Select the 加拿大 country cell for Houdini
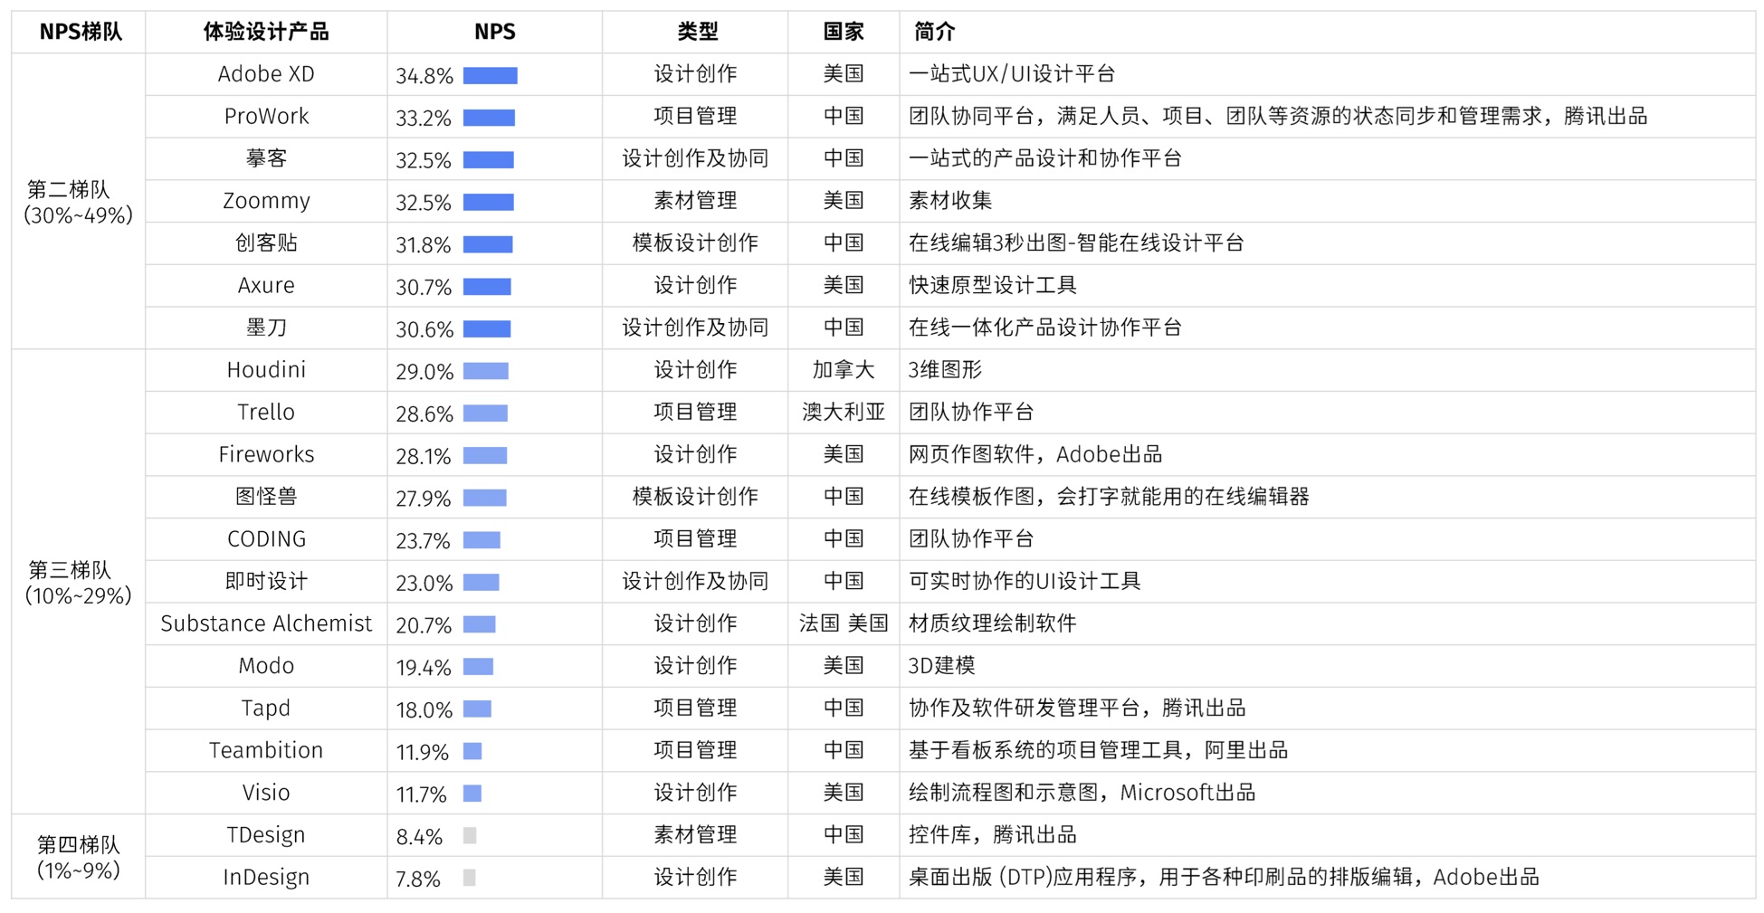Image resolution: width=1764 pixels, height=913 pixels. tap(843, 370)
